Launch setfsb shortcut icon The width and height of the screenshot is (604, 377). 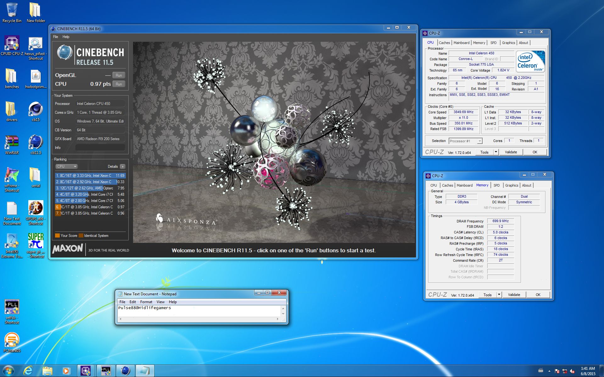tap(12, 312)
